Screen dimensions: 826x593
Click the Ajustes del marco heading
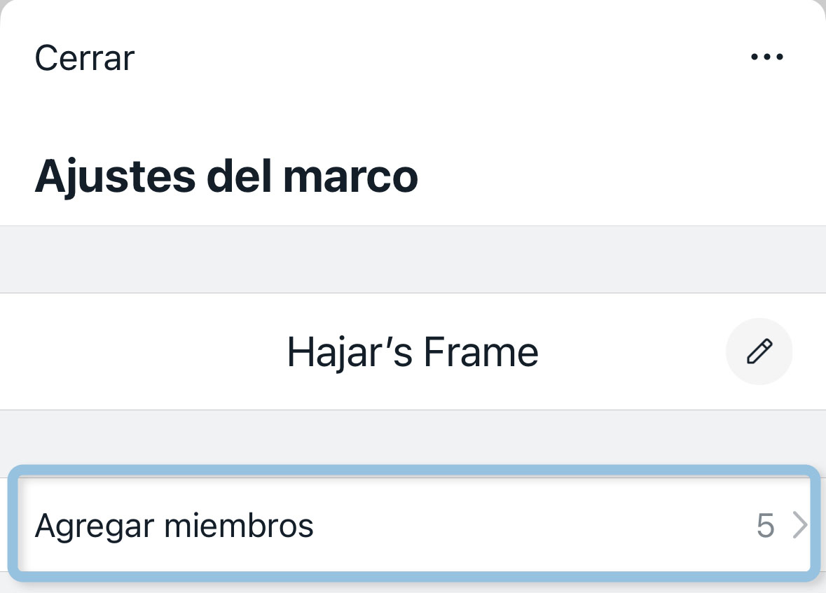pyautogui.click(x=226, y=176)
